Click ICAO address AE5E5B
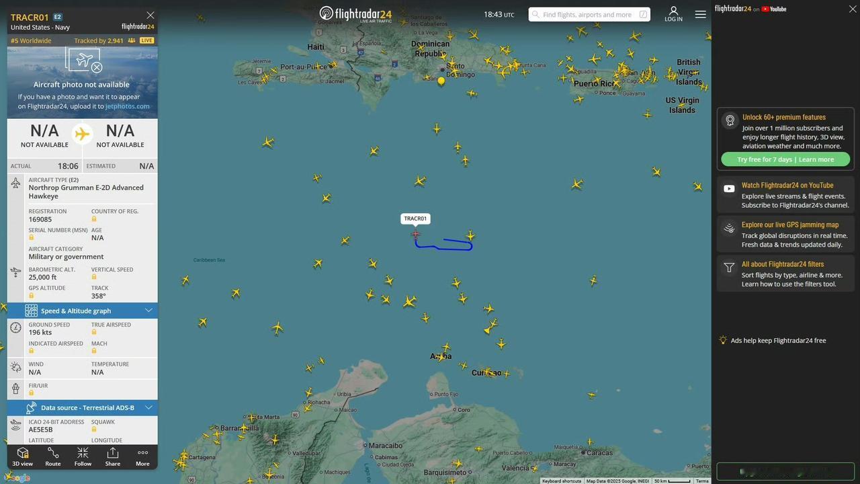Viewport: 860px width, 484px height. (40, 430)
